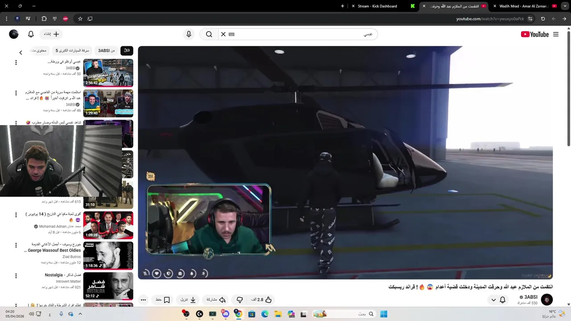Share the video (مشاركة)

(x=216, y=300)
